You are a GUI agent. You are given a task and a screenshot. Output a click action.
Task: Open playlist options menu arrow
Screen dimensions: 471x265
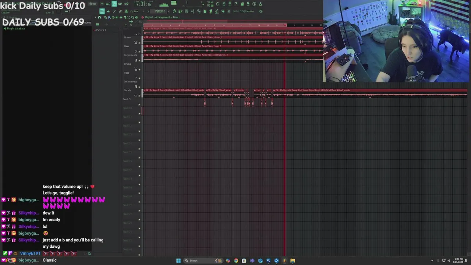pos(96,17)
